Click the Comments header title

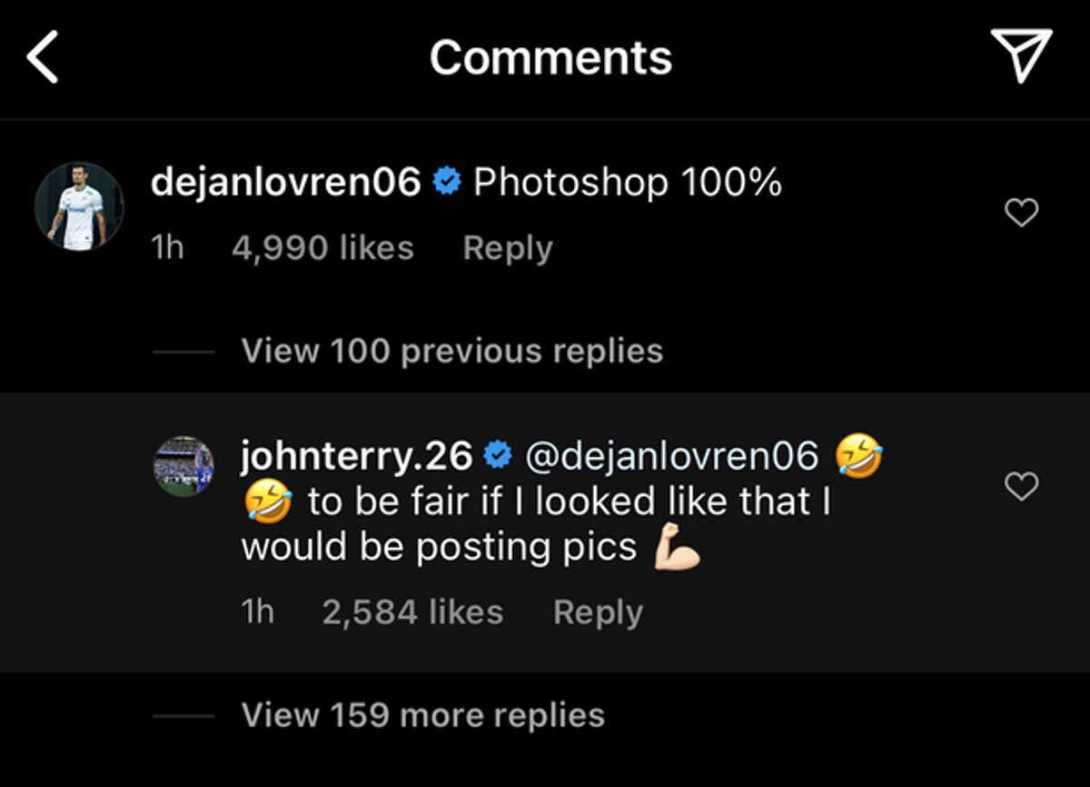click(550, 57)
